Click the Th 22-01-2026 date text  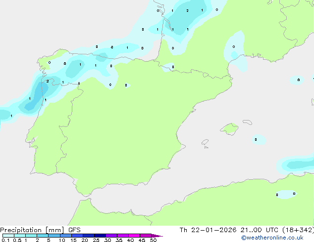coord(208,230)
